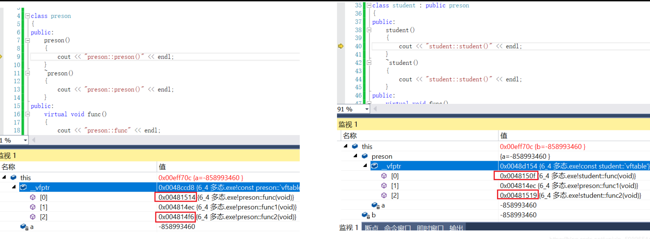Click the 'preson' base class icon in student pane watch
Image resolution: width=650 pixels, height=239 pixels.
click(365, 156)
